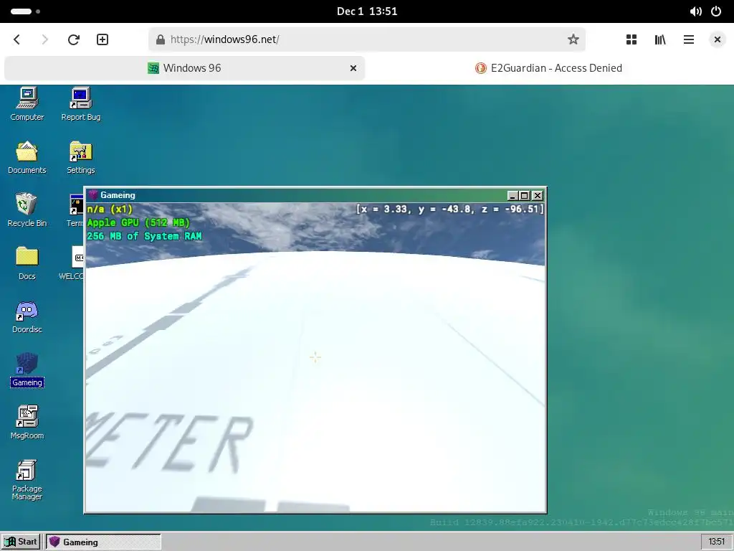Open the browser hamburger menu
This screenshot has width=734, height=551.
(x=689, y=39)
